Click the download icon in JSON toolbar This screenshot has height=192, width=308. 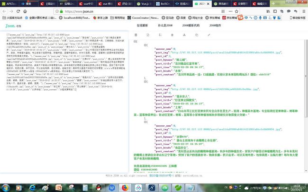tap(184, 35)
